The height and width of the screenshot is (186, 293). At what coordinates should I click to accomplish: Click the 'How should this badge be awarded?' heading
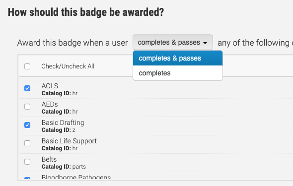click(86, 12)
